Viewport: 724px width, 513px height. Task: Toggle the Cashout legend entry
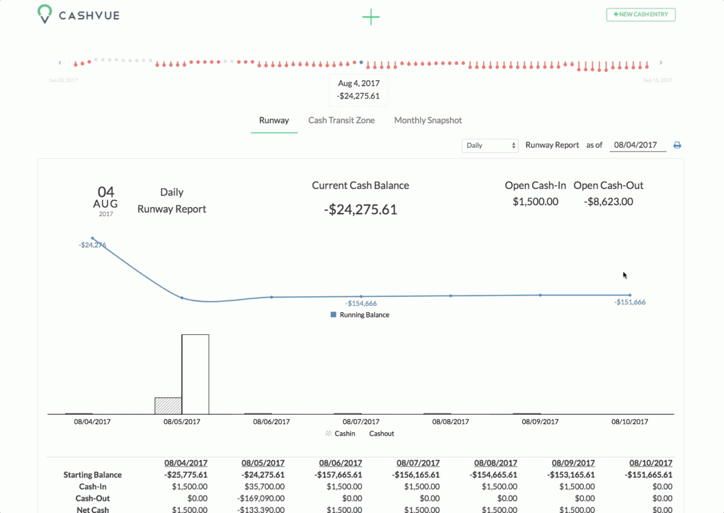point(381,433)
